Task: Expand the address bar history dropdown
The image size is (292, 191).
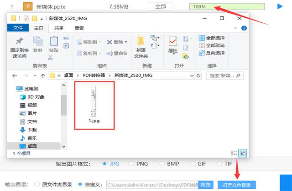Action: click(x=192, y=75)
